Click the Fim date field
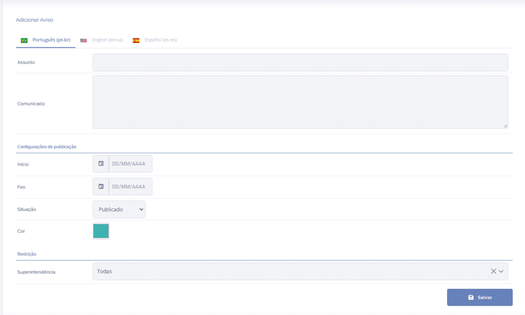 [x=130, y=186]
